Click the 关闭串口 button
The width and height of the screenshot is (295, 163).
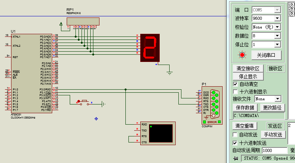pos(266,55)
